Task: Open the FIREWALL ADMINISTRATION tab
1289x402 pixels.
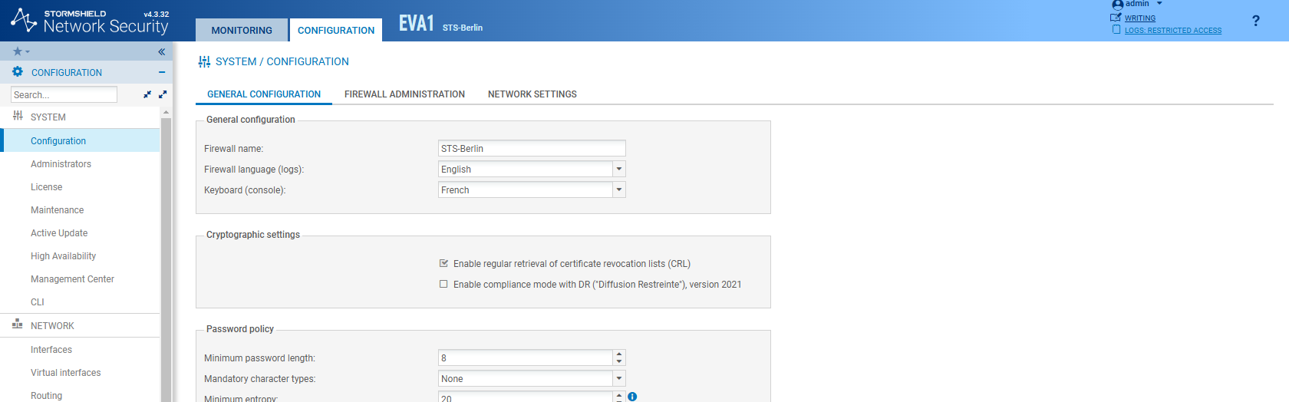Action: click(404, 94)
